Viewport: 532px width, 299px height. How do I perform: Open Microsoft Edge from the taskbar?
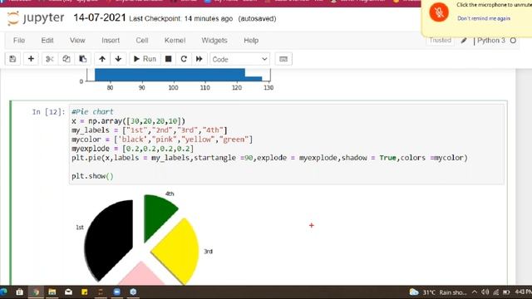point(3,292)
